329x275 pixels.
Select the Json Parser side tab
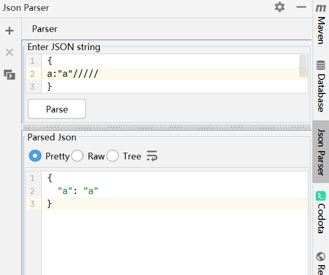[321, 152]
